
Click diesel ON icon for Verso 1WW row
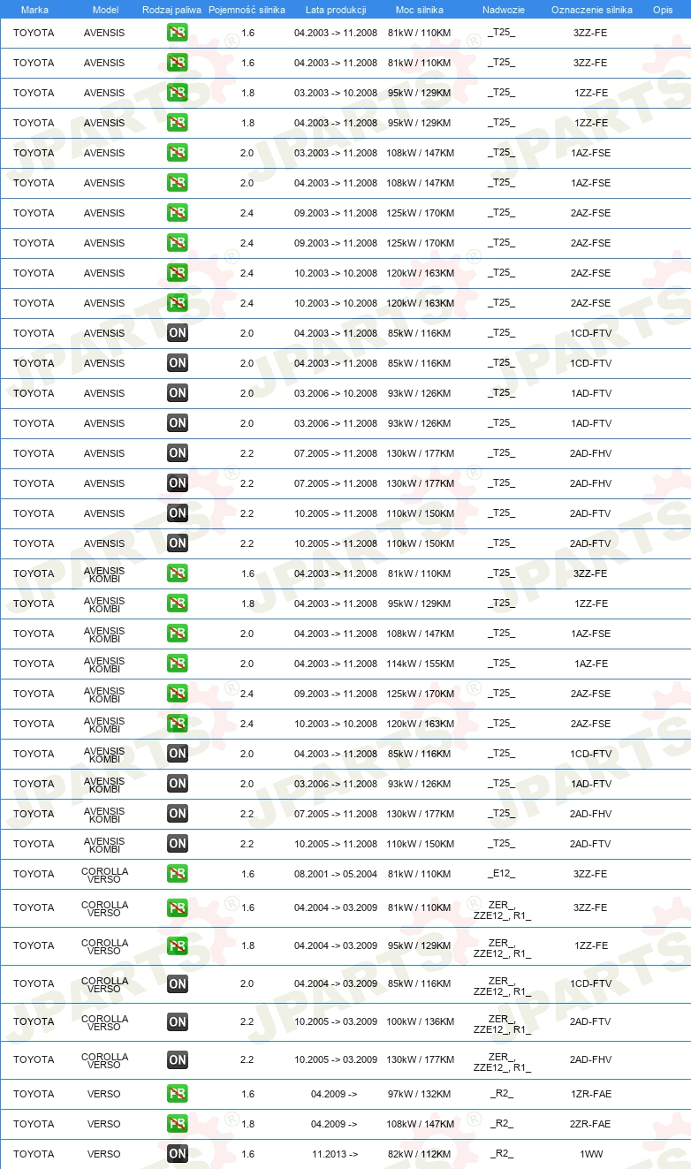coord(178,1154)
